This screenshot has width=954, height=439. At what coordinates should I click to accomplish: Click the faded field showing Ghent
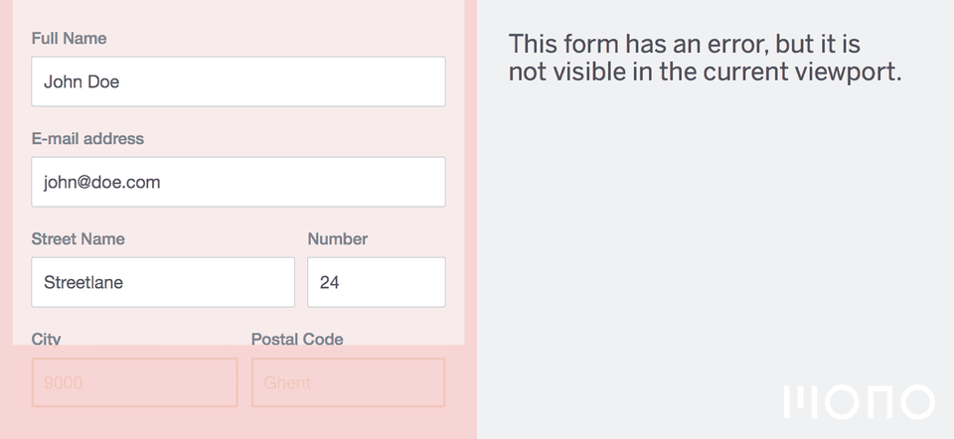tap(348, 382)
